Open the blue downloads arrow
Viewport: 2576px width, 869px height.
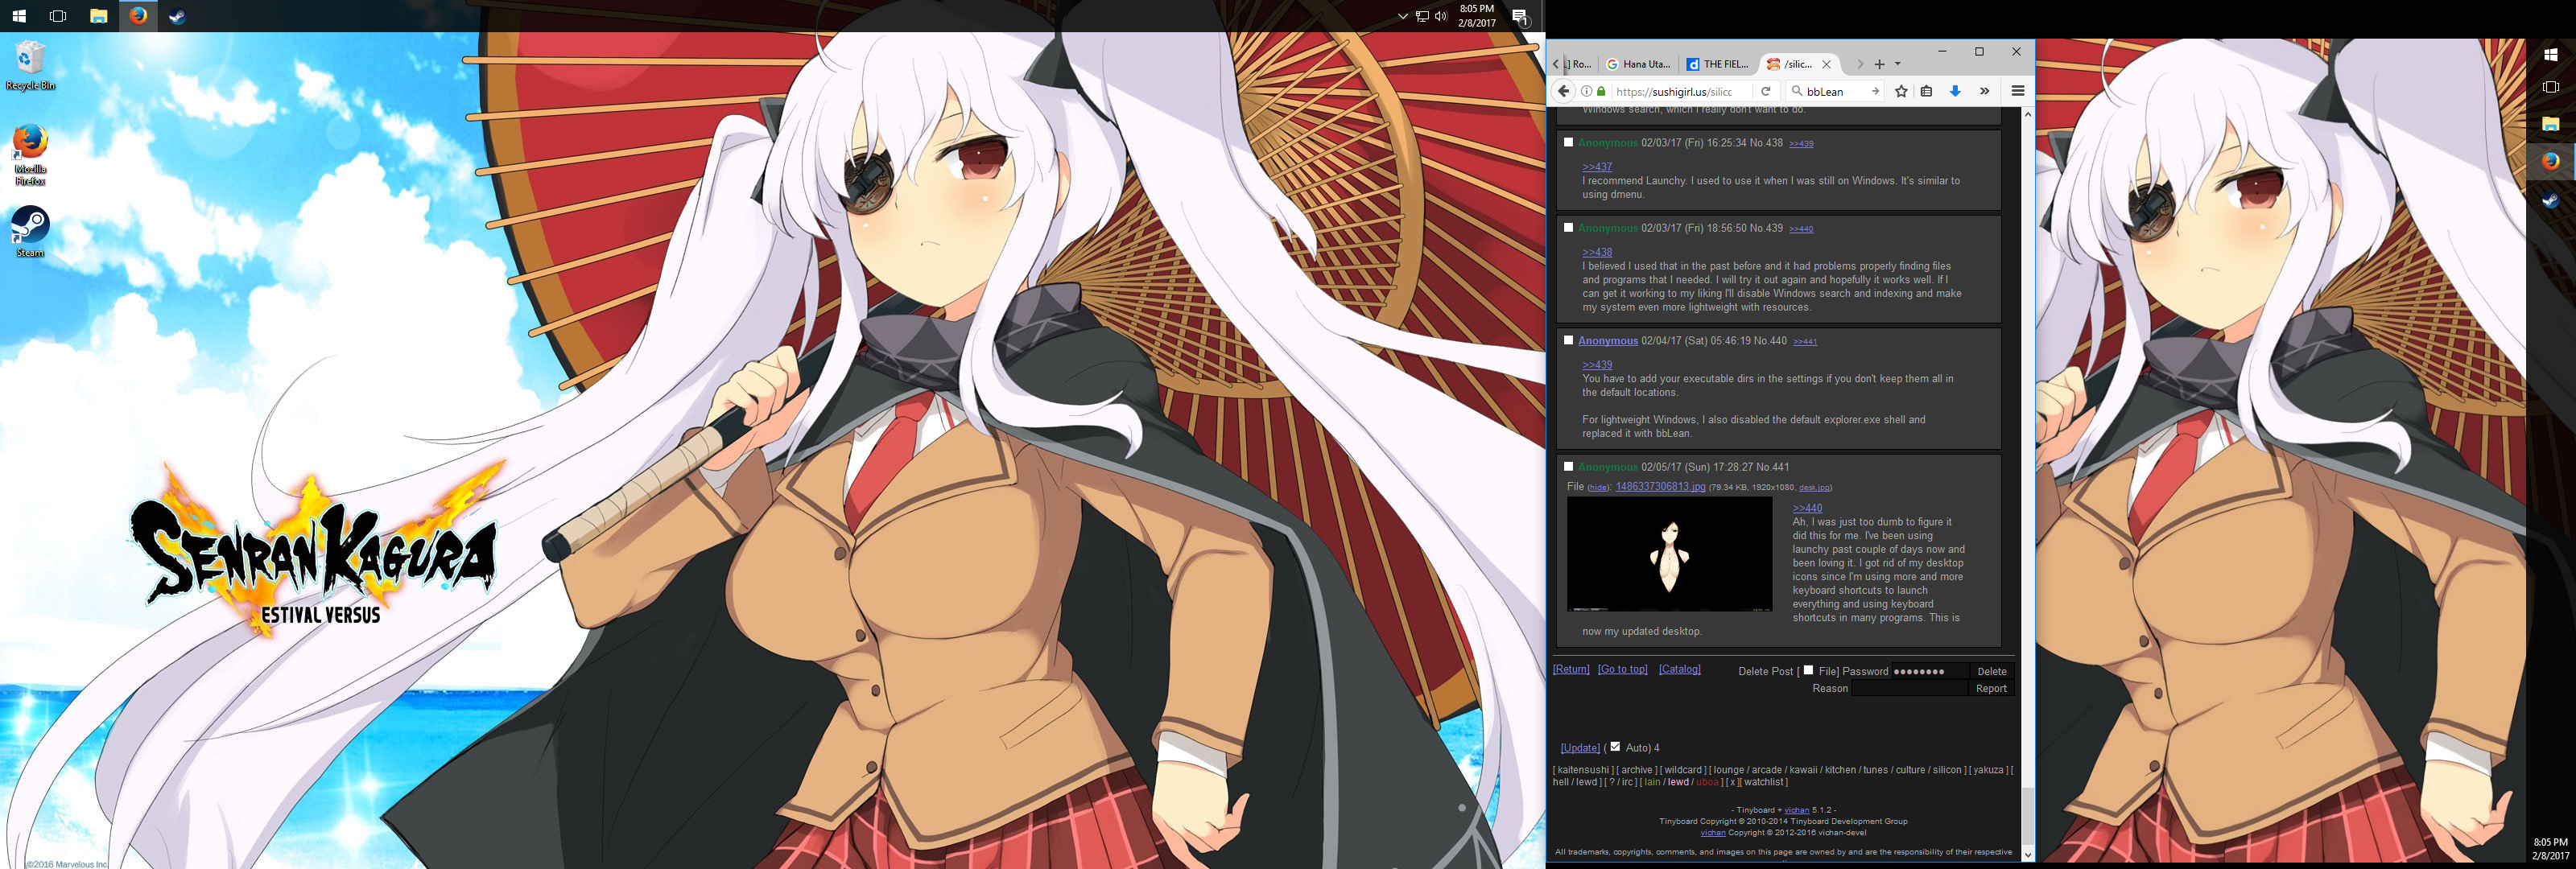pos(1955,91)
